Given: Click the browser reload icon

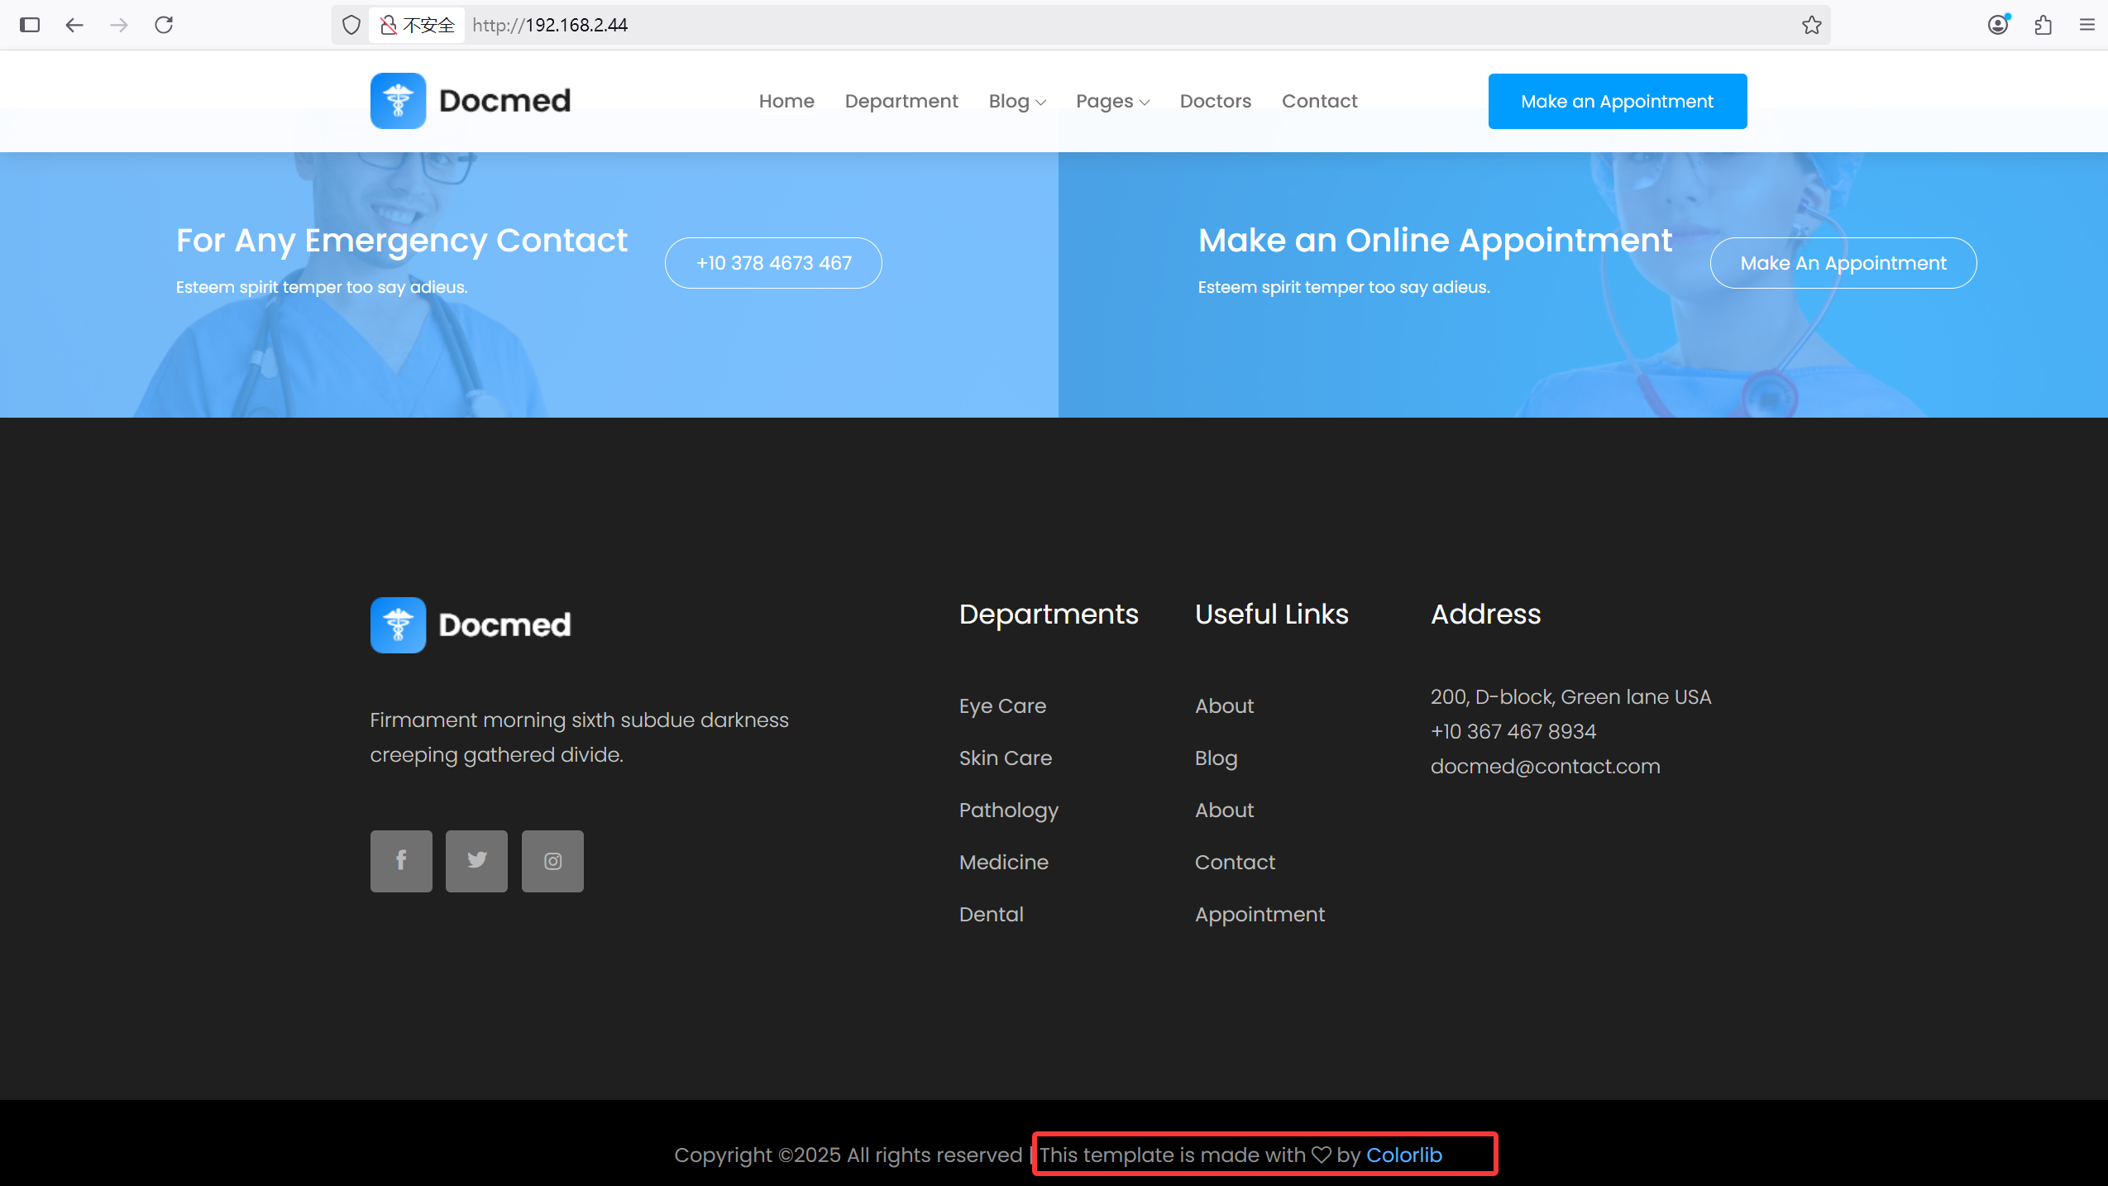Looking at the screenshot, I should click(164, 25).
